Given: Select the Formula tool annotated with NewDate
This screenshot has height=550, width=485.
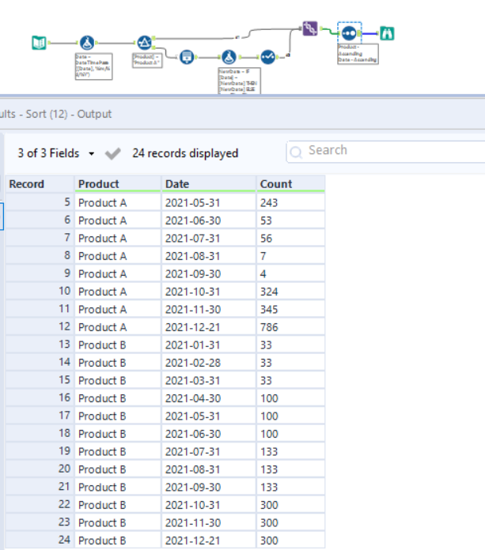Looking at the screenshot, I should tap(229, 57).
